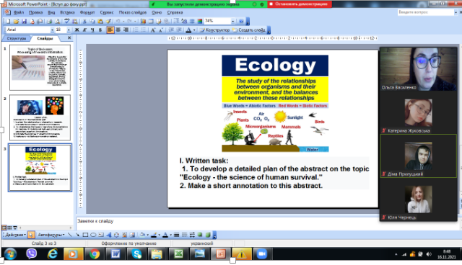Stop screen sharing with red Остановить демонстрацию button
The width and height of the screenshot is (462, 265).
tap(300, 4)
